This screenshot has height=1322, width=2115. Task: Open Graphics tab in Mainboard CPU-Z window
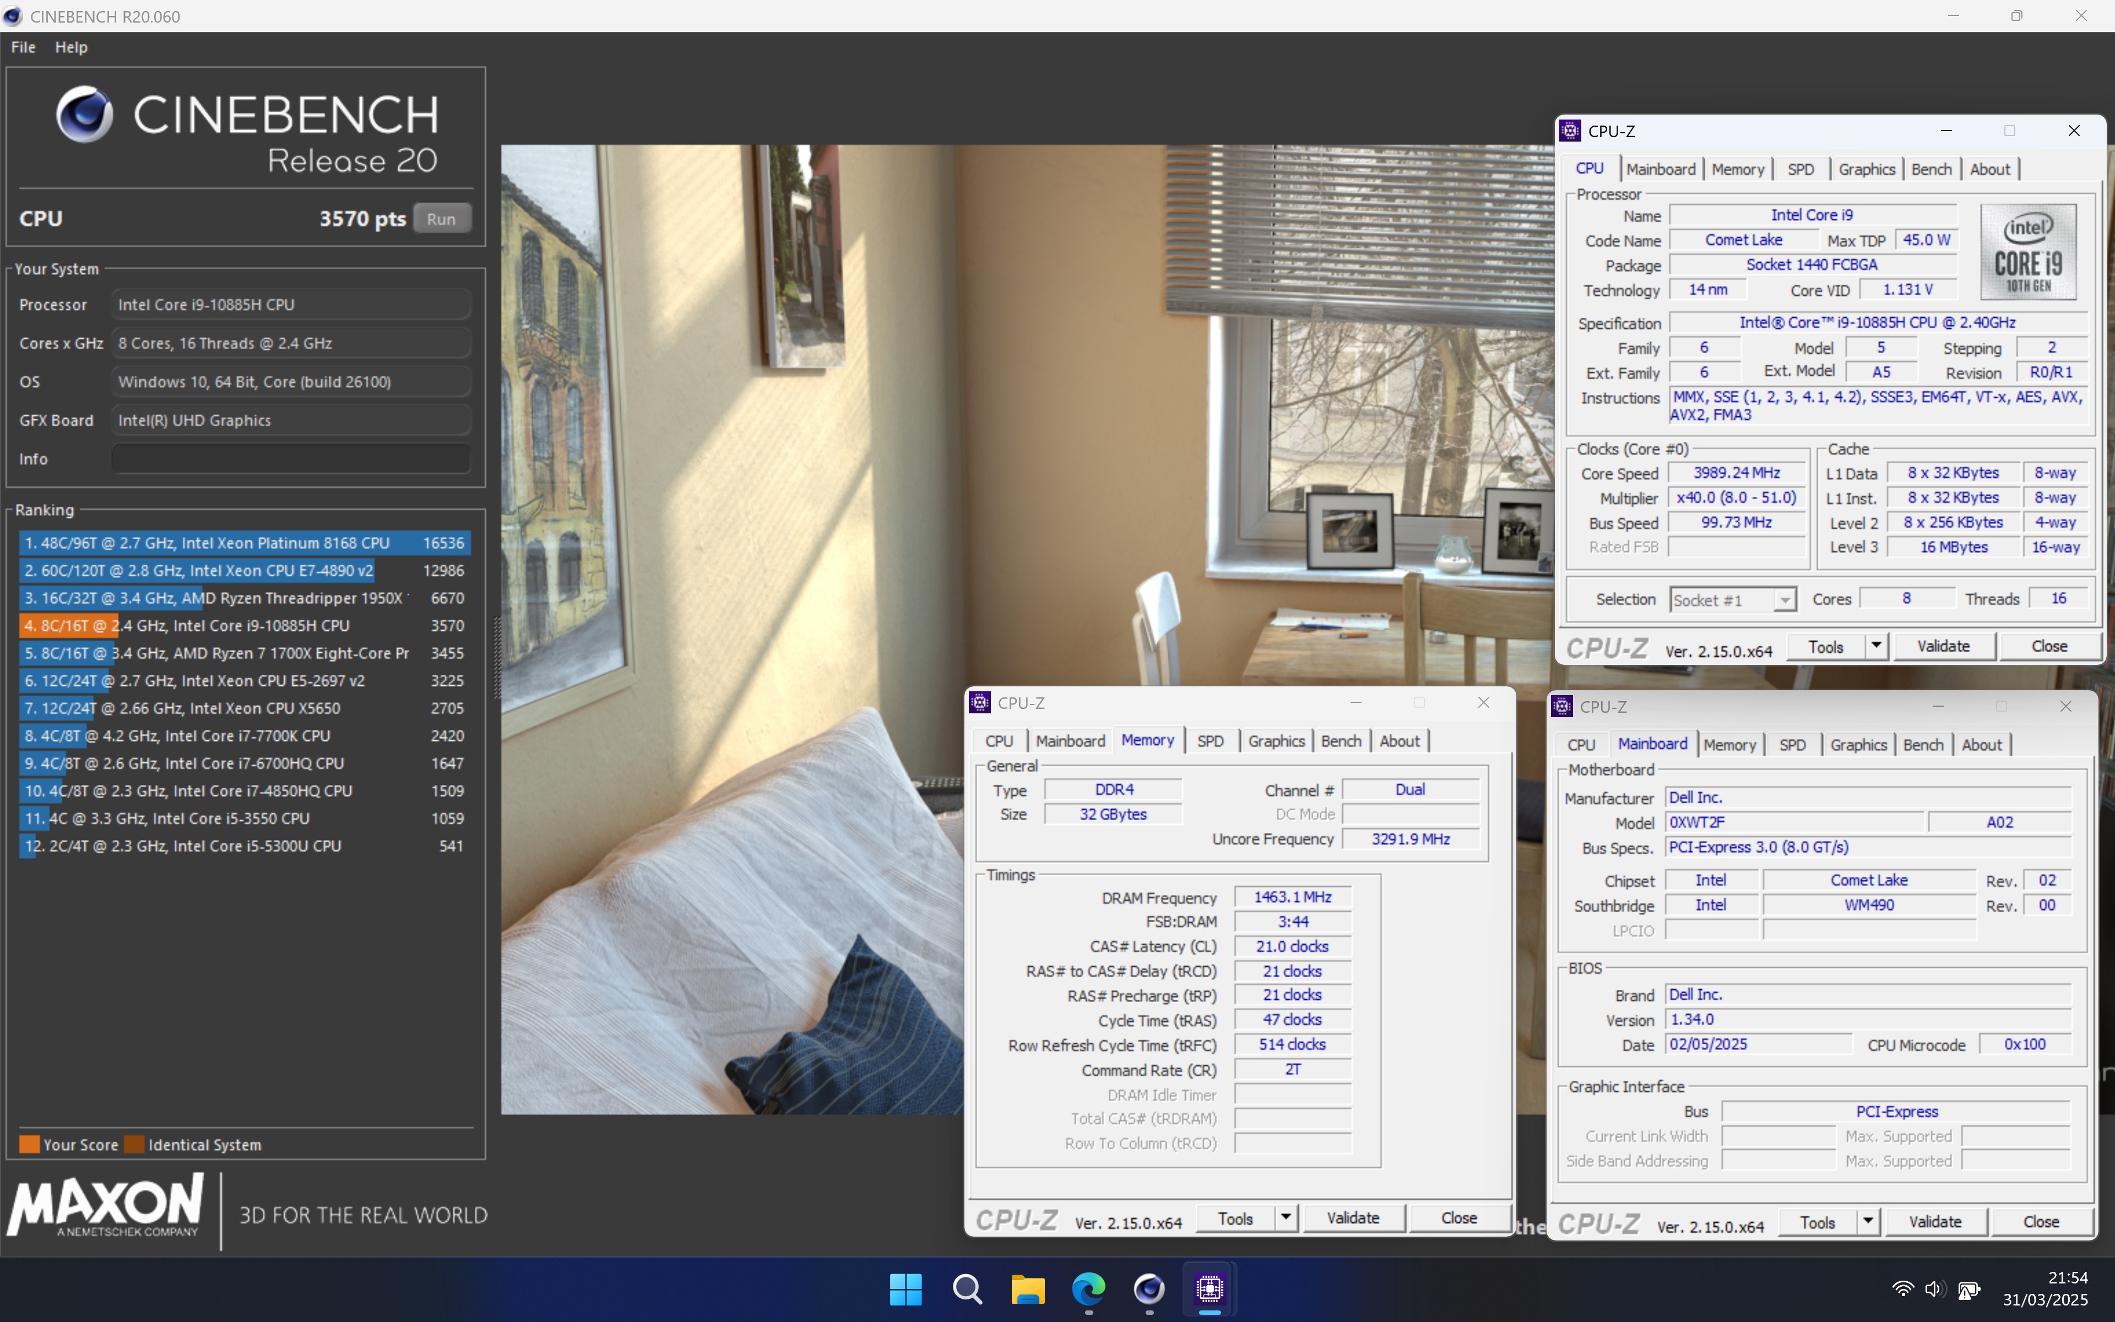1858,745
